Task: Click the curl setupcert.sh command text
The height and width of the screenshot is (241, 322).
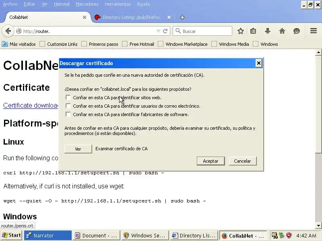Action: pos(84,173)
